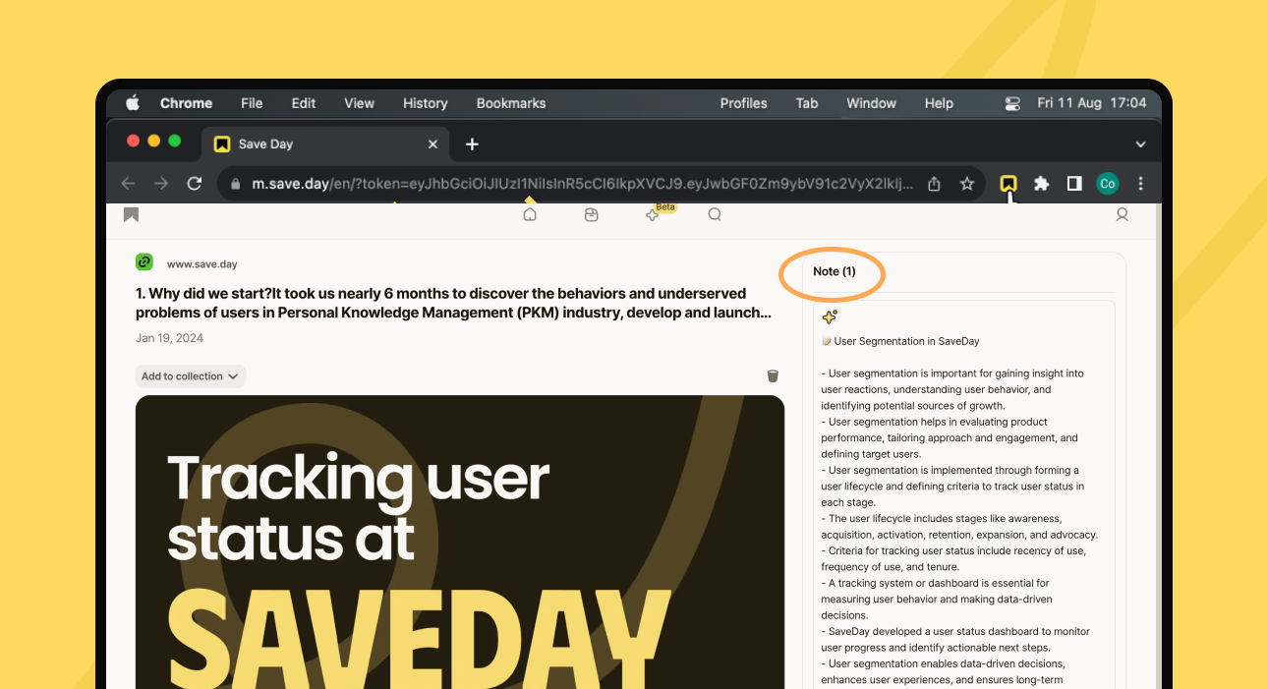The height and width of the screenshot is (689, 1267).
Task: Open the www.save.day source link
Action: coord(202,264)
